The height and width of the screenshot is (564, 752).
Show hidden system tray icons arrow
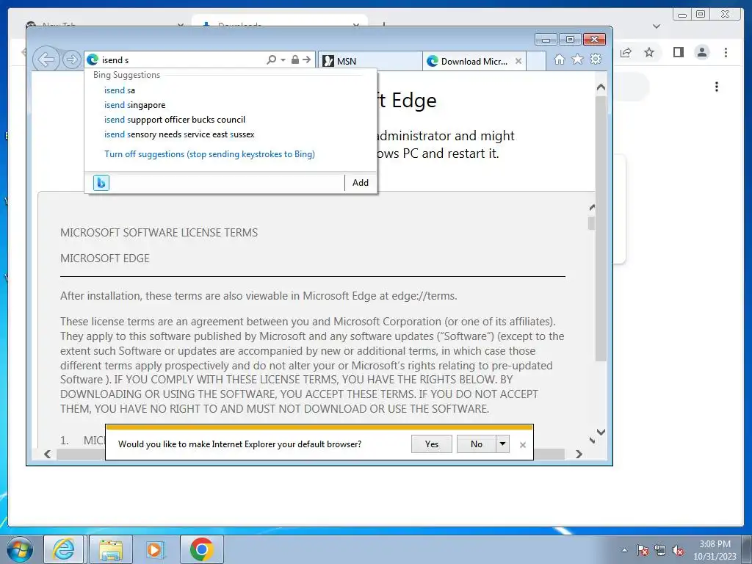click(x=624, y=550)
